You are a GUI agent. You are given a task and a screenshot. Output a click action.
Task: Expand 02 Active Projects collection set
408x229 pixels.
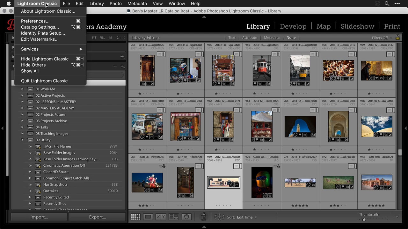coord(22,95)
